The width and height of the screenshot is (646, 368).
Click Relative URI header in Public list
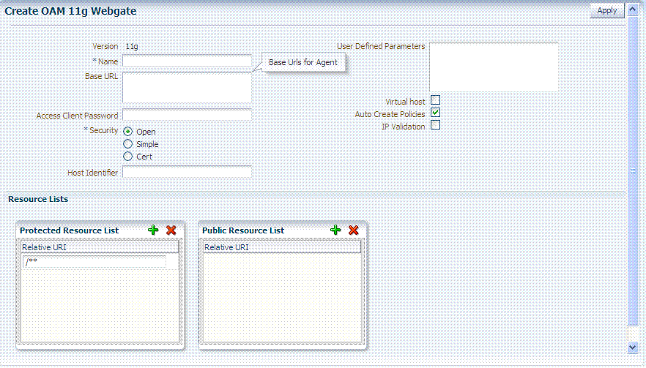click(282, 247)
